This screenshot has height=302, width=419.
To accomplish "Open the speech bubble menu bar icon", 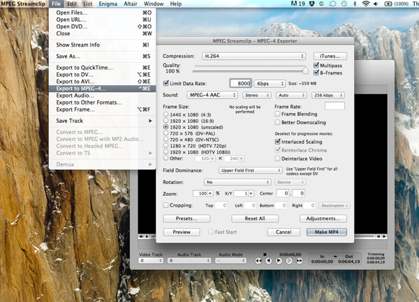I will 332,3.
